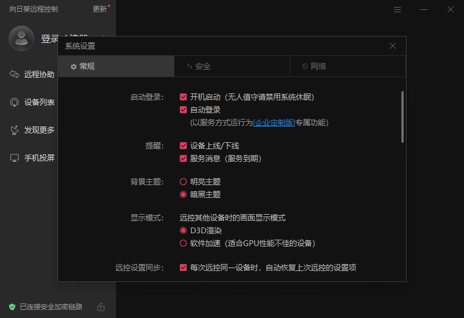Click 更新 button in title bar
The height and width of the screenshot is (318, 464).
pos(100,9)
